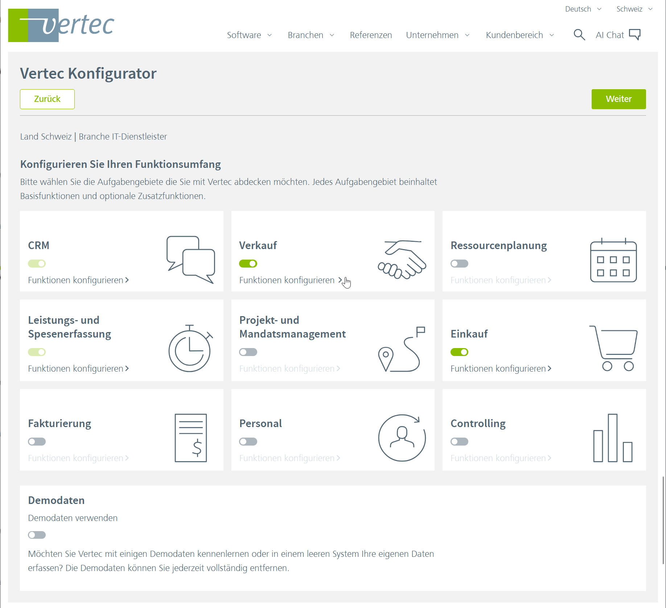Open the Schweiz country dropdown

(634, 9)
